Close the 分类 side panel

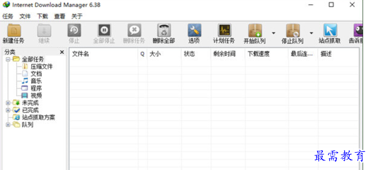click(62, 52)
